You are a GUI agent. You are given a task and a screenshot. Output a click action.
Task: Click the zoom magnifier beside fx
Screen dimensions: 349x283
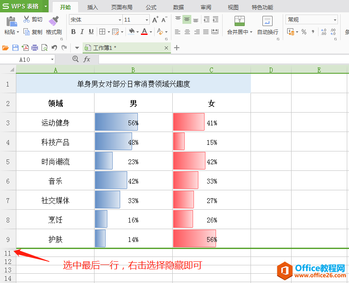(x=76, y=59)
